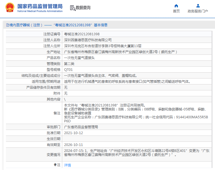Click the 有效期至 label
This screenshot has height=170, width=215.
pos(53,145)
